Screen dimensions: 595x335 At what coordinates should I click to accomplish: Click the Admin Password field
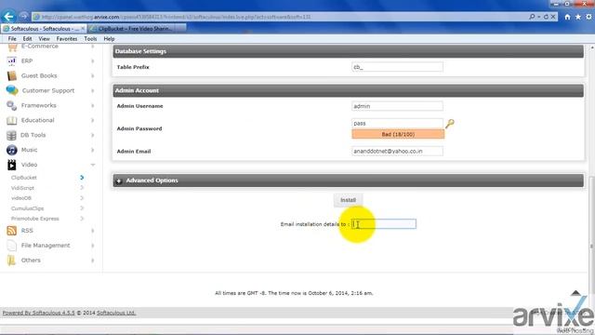coord(397,123)
